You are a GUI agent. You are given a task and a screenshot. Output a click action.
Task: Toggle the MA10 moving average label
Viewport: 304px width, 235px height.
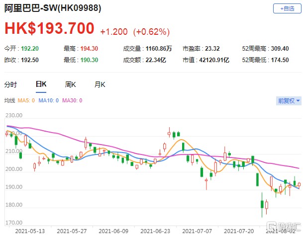pyautogui.click(x=48, y=100)
